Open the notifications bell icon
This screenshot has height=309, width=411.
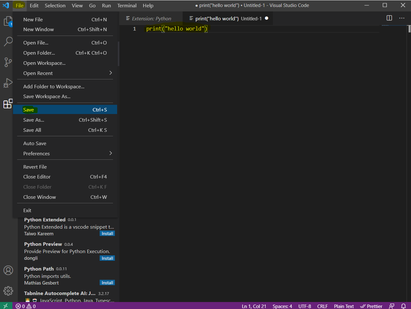tap(403, 306)
